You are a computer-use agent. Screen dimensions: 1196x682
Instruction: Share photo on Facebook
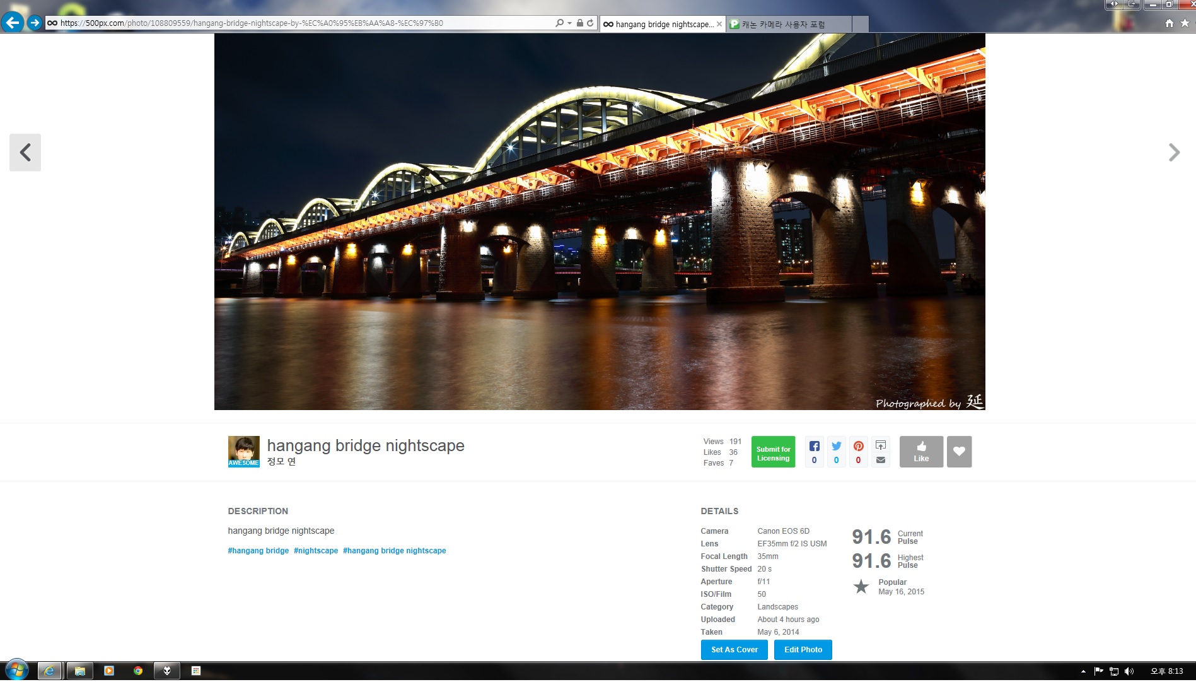pos(814,446)
